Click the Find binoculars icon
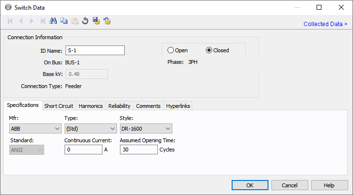Image resolution: width=353 pixels, height=195 pixels. [53, 21]
